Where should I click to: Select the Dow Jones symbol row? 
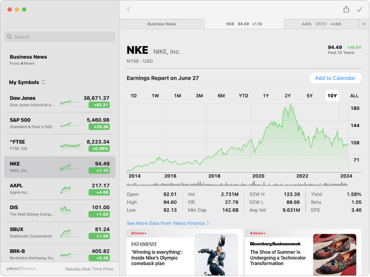[x=60, y=102]
